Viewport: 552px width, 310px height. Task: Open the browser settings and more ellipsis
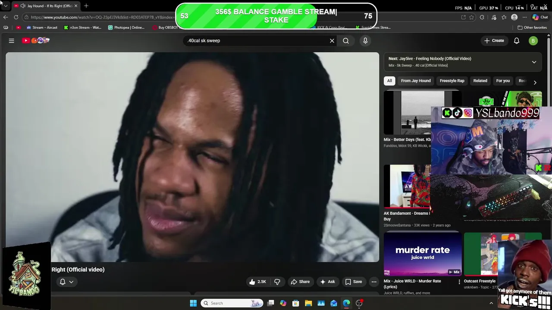(524, 17)
